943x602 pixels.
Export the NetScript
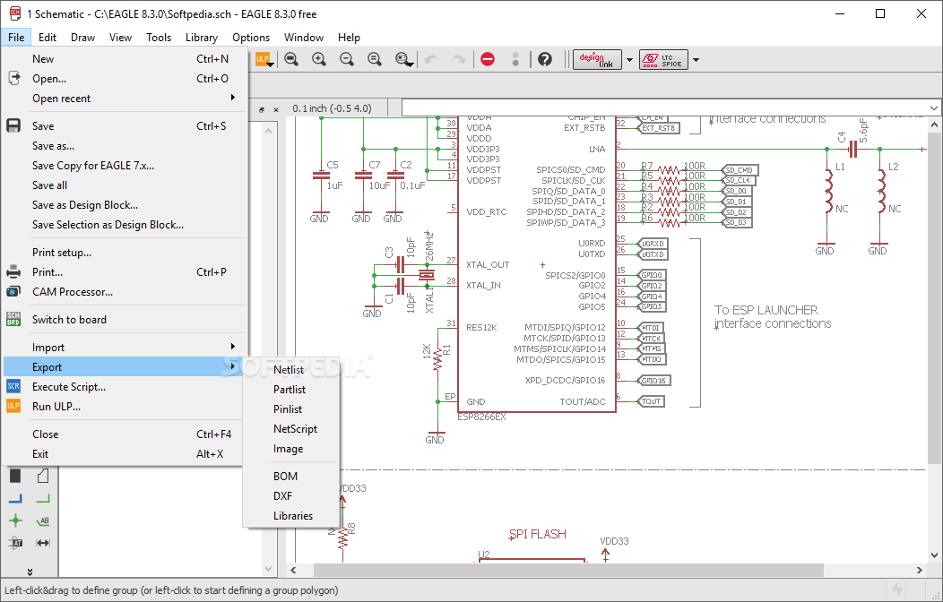click(291, 430)
